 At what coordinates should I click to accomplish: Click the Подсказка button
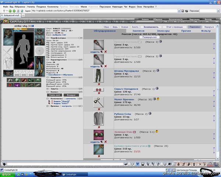194,27
